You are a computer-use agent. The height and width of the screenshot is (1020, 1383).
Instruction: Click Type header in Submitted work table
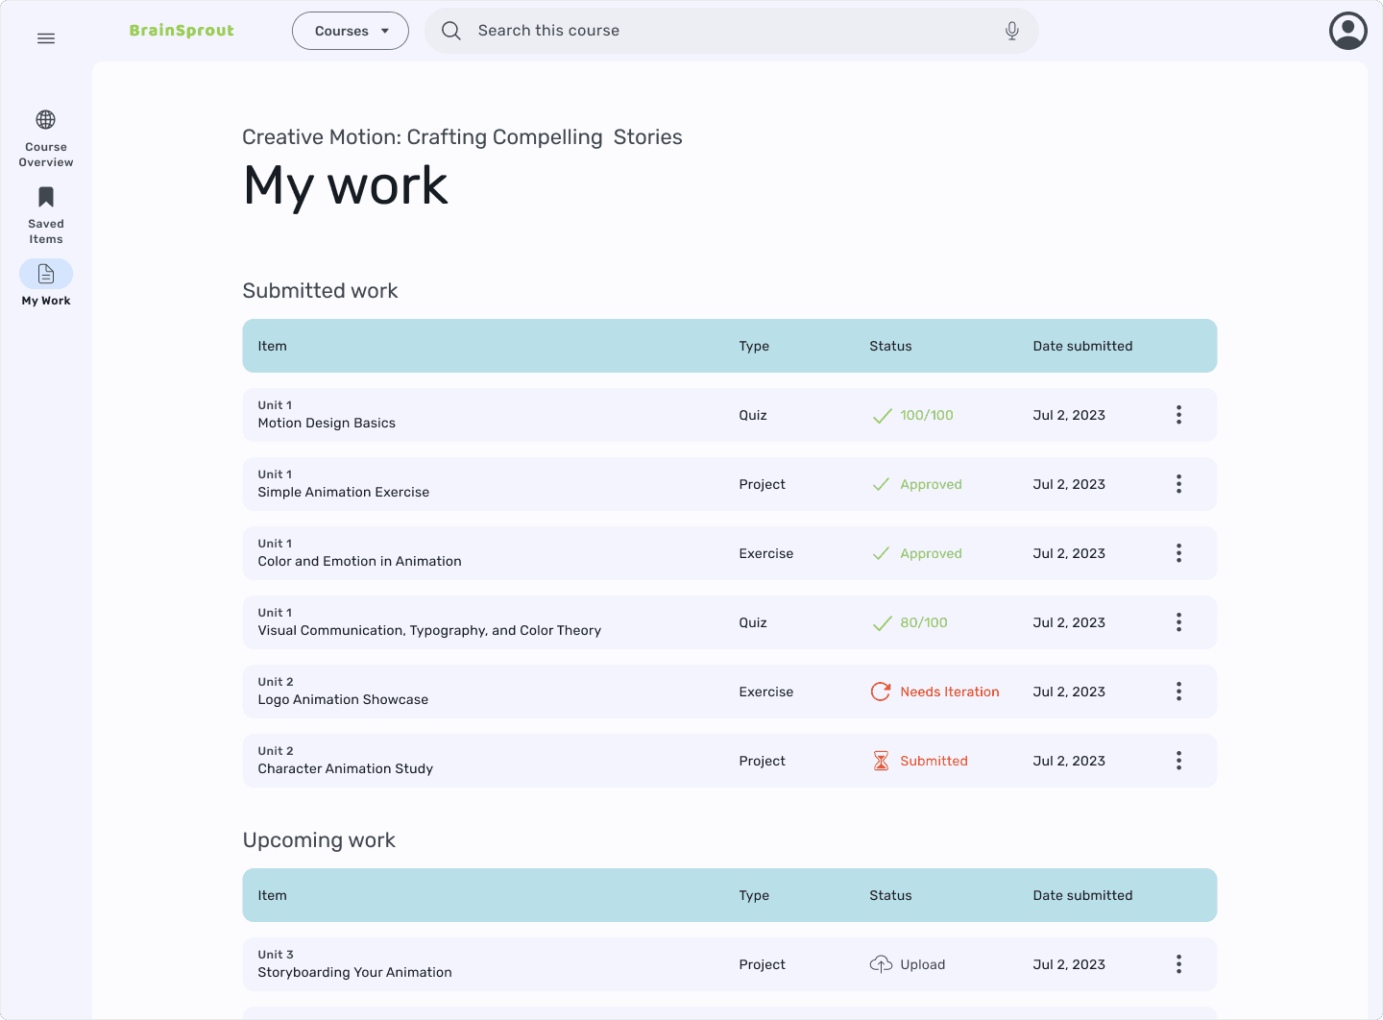coord(754,346)
